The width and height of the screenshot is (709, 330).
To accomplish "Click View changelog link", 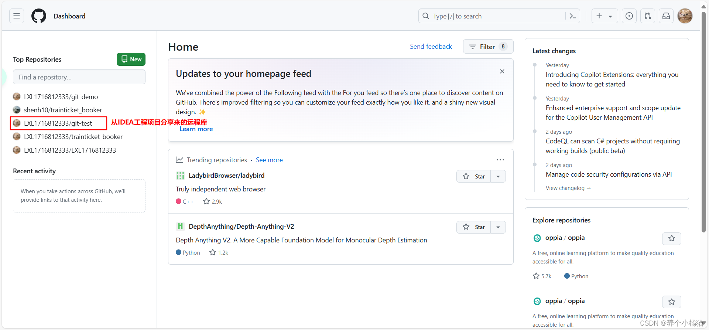I will (x=568, y=188).
